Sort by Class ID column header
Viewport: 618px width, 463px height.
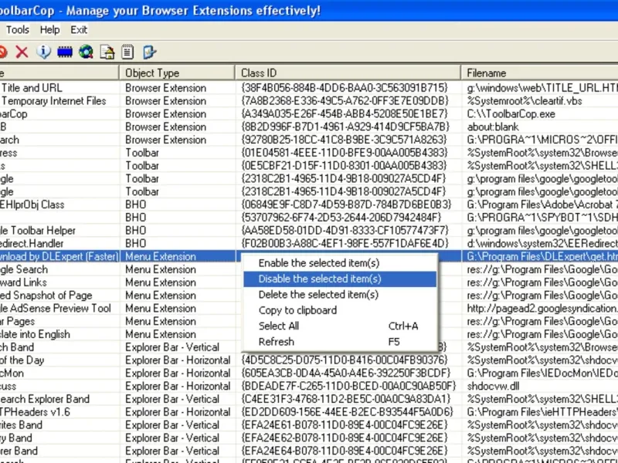[x=348, y=73]
